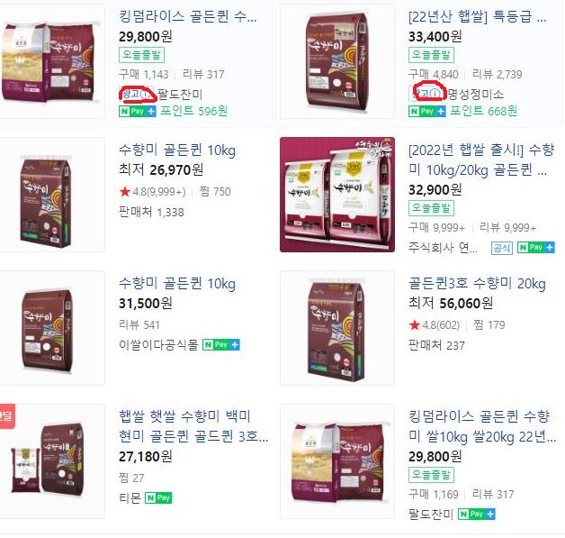View 판매처 237 sellers list
The height and width of the screenshot is (538, 565).
pos(436,345)
